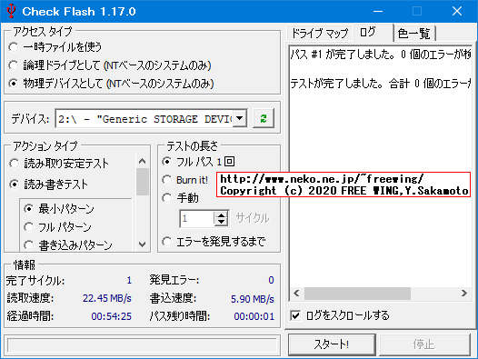Increase the cycle count spinner
The height and width of the screenshot is (359, 478).
click(x=222, y=214)
